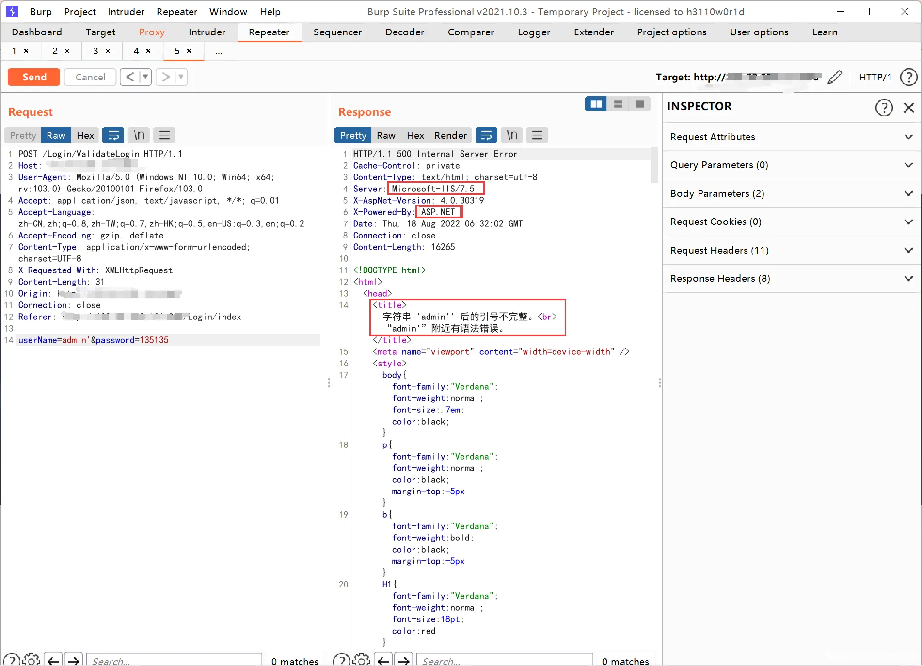The height and width of the screenshot is (666, 922).
Task: Open response search settings gear
Action: 361,660
